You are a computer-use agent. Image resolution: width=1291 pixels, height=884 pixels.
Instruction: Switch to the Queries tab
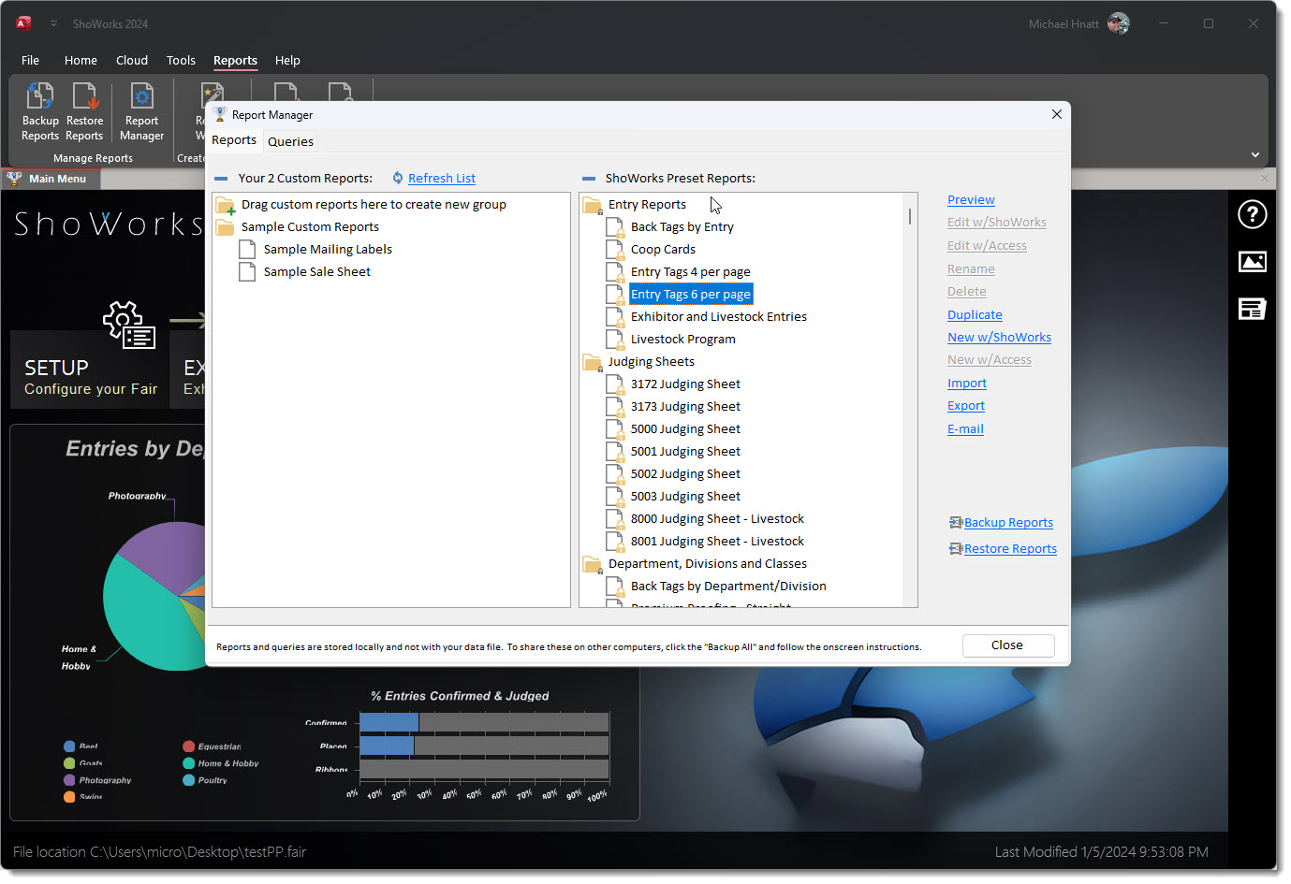(x=290, y=142)
